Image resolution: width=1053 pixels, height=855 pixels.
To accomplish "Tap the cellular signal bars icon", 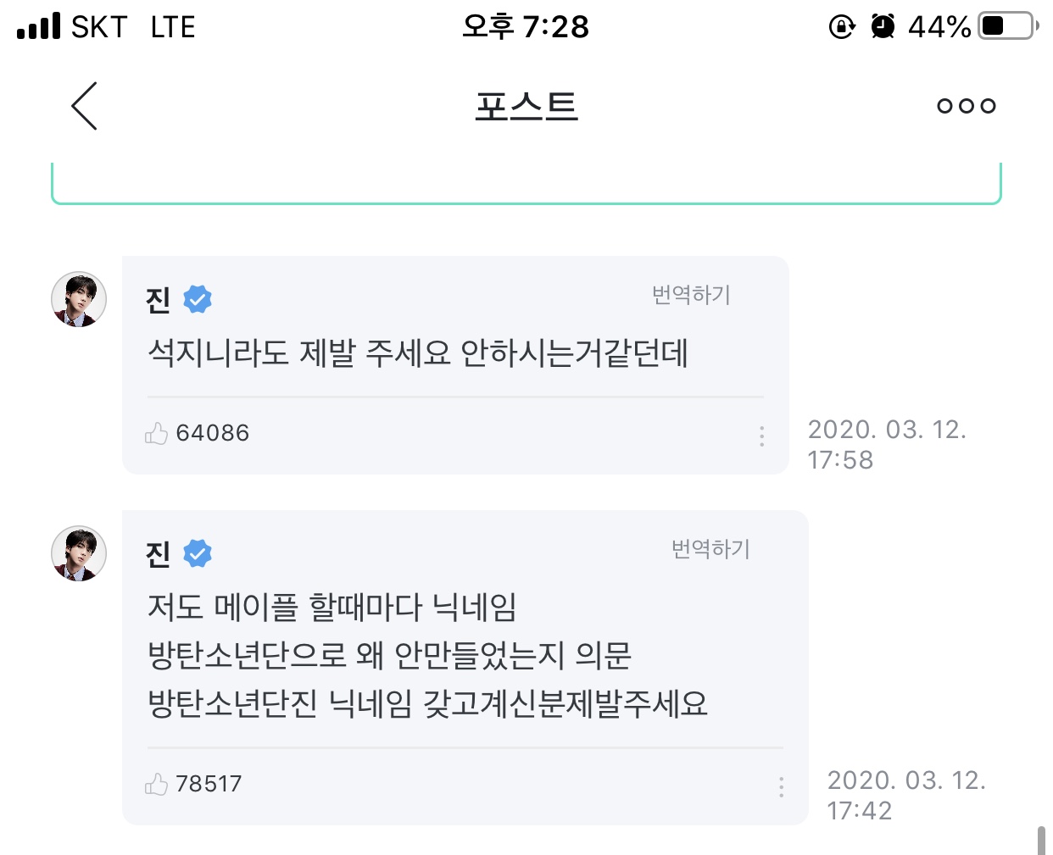I will 39,26.
